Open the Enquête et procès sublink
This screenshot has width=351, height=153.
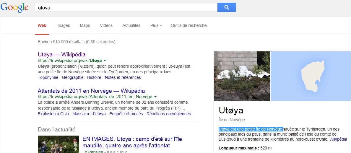point(126,114)
